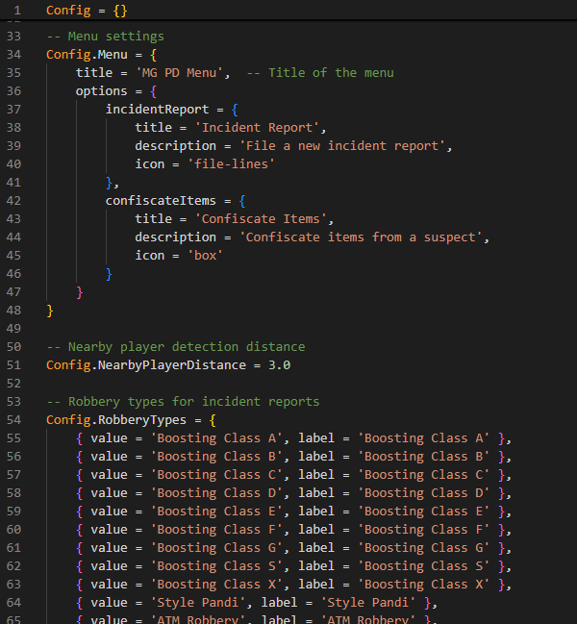Click the string 'Incident Report'

point(257,128)
